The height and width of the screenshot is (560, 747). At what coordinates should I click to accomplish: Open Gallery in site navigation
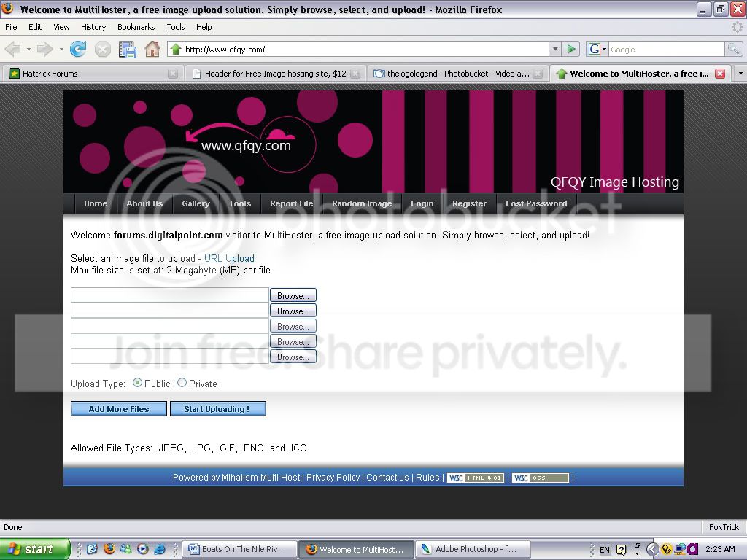click(196, 203)
